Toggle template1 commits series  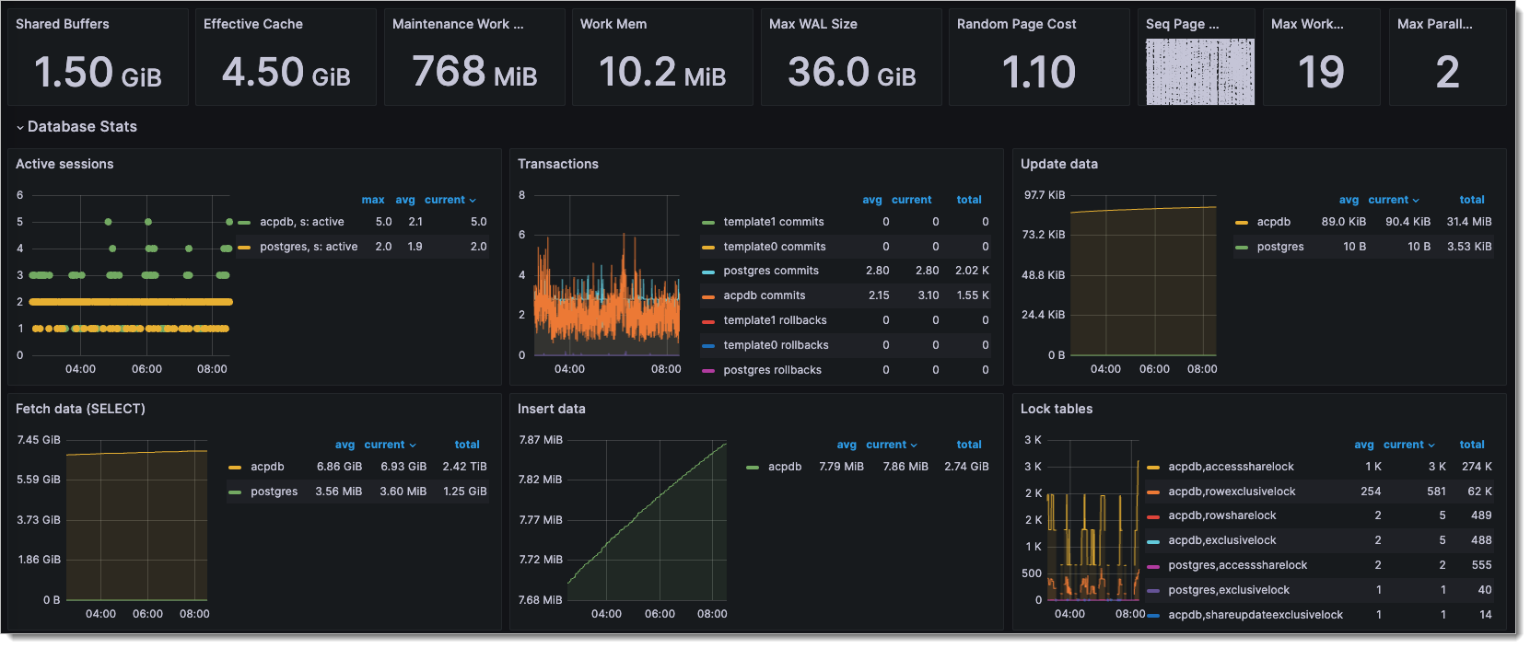[774, 222]
